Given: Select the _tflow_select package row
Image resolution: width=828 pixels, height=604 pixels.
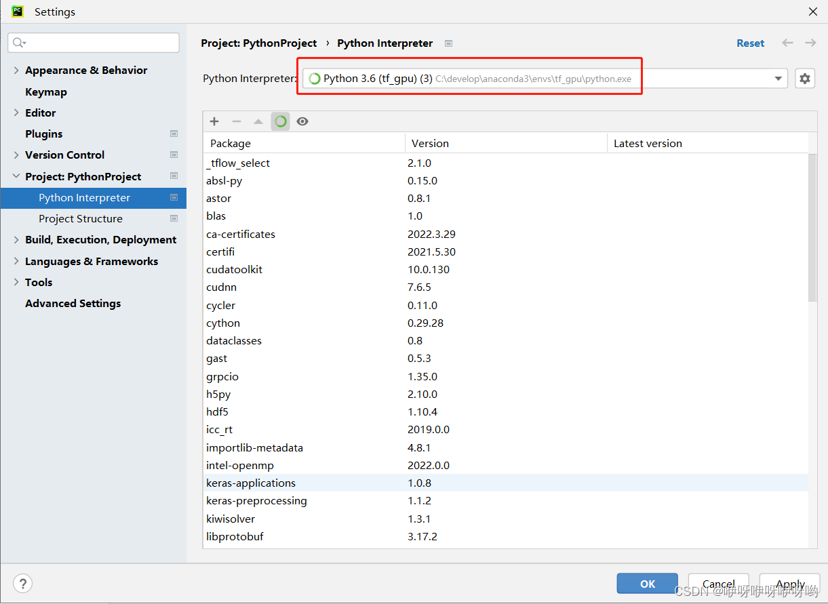Looking at the screenshot, I should [x=506, y=163].
